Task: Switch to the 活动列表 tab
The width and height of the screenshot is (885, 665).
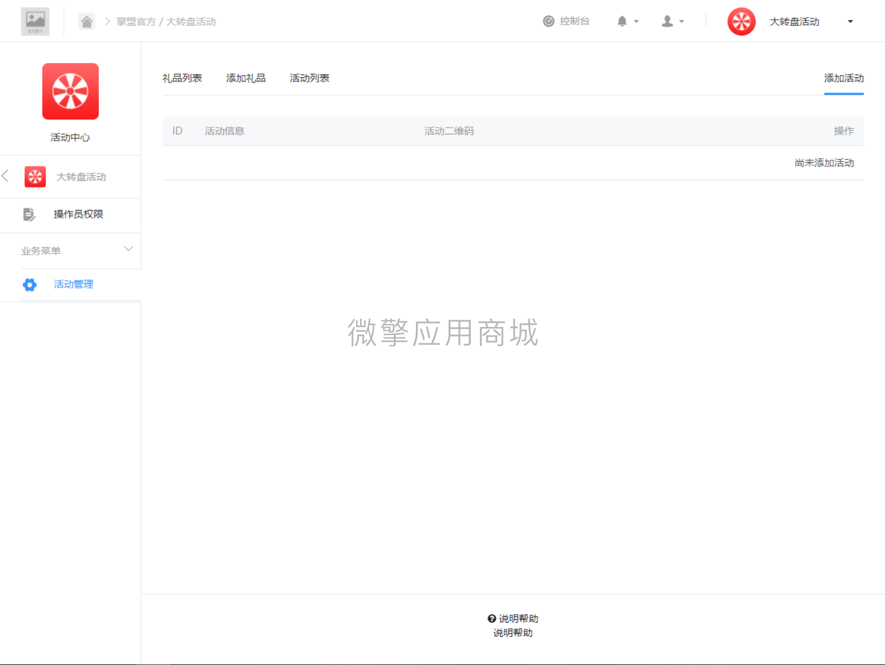Action: (310, 78)
